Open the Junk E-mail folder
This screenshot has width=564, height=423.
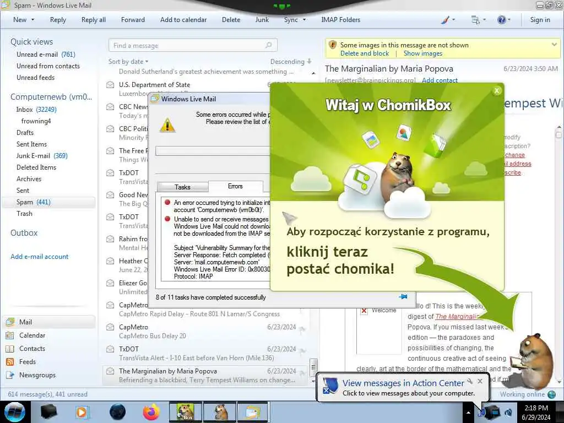click(x=42, y=156)
